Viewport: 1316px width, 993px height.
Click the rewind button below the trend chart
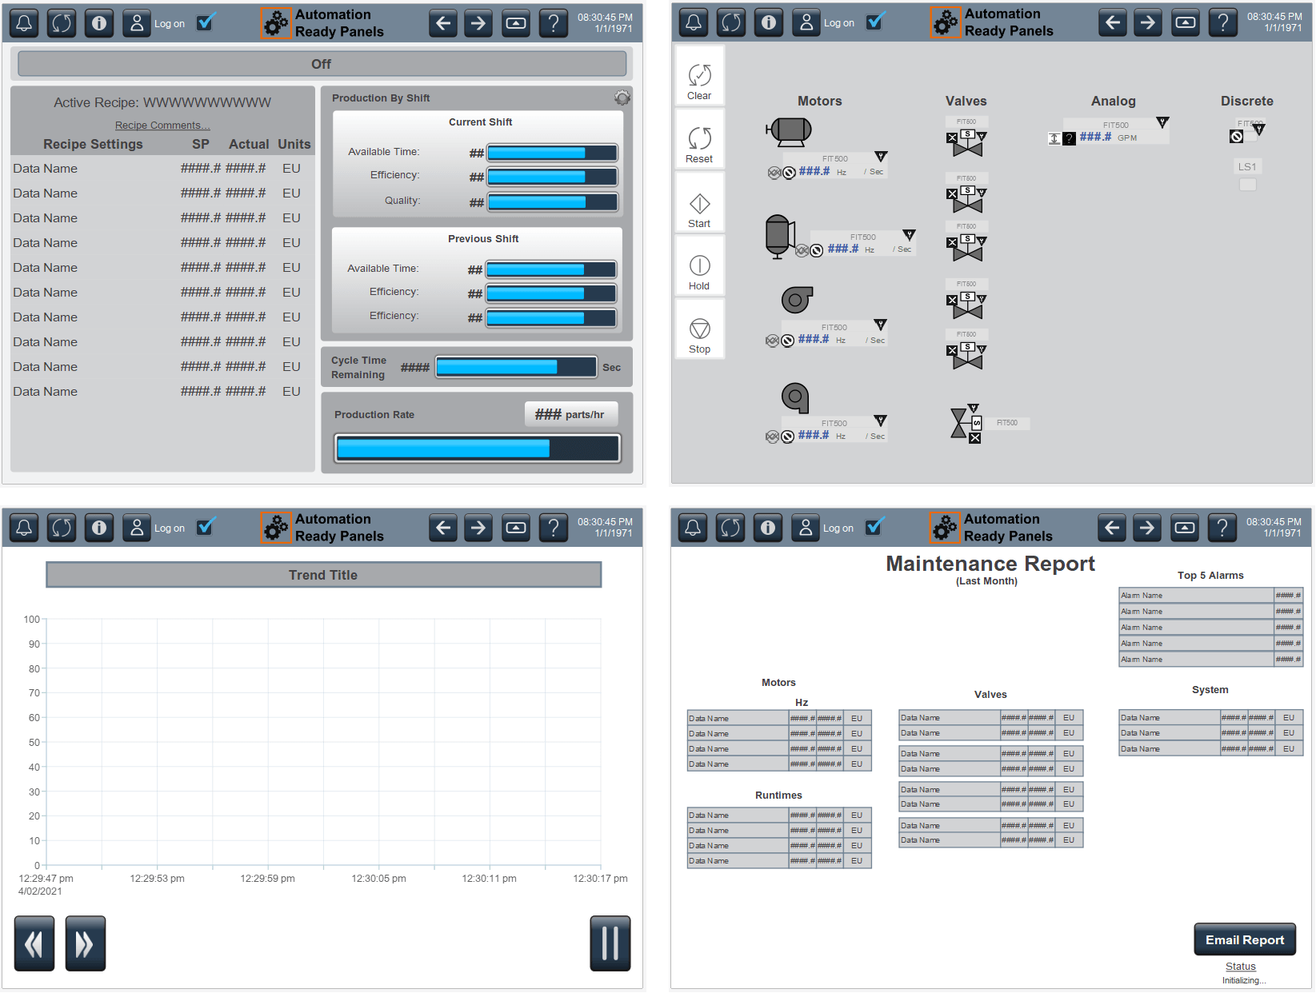point(34,943)
